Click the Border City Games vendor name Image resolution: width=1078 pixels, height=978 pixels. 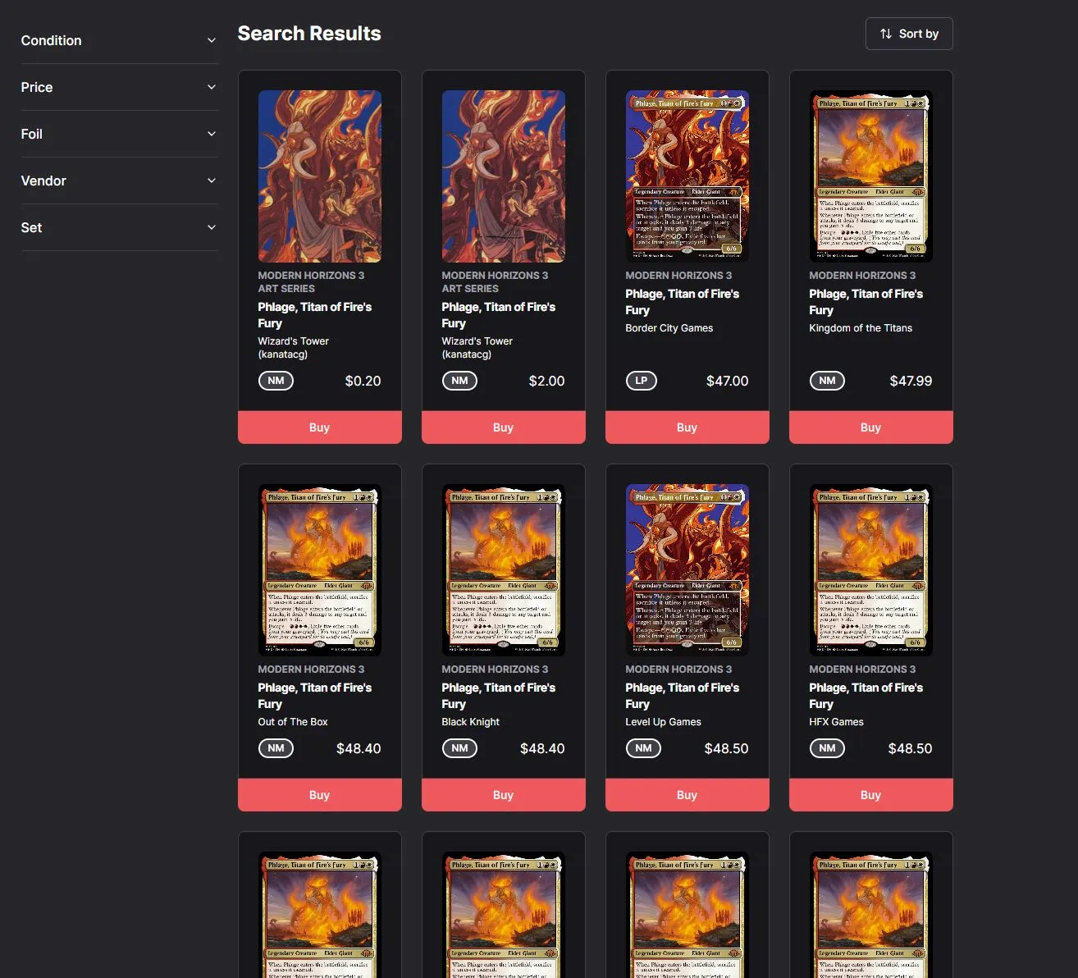pos(669,328)
